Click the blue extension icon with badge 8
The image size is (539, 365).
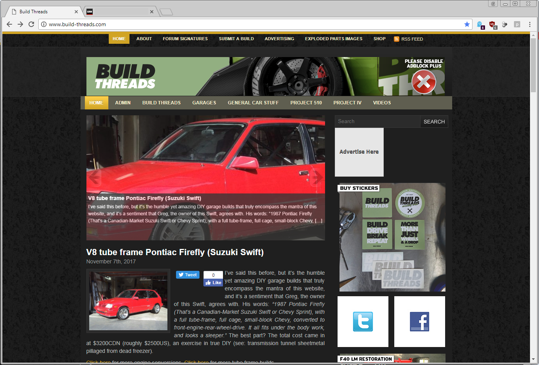(480, 25)
